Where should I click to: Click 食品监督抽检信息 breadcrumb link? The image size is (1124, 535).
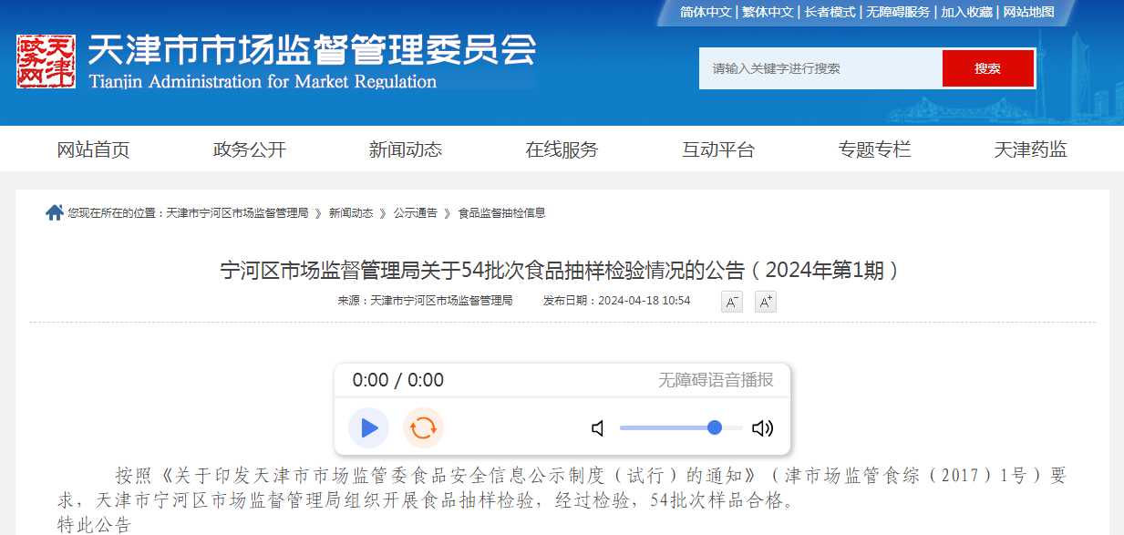click(501, 213)
